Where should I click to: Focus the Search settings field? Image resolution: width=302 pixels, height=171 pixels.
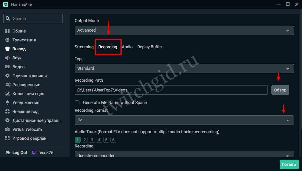coord(33,18)
